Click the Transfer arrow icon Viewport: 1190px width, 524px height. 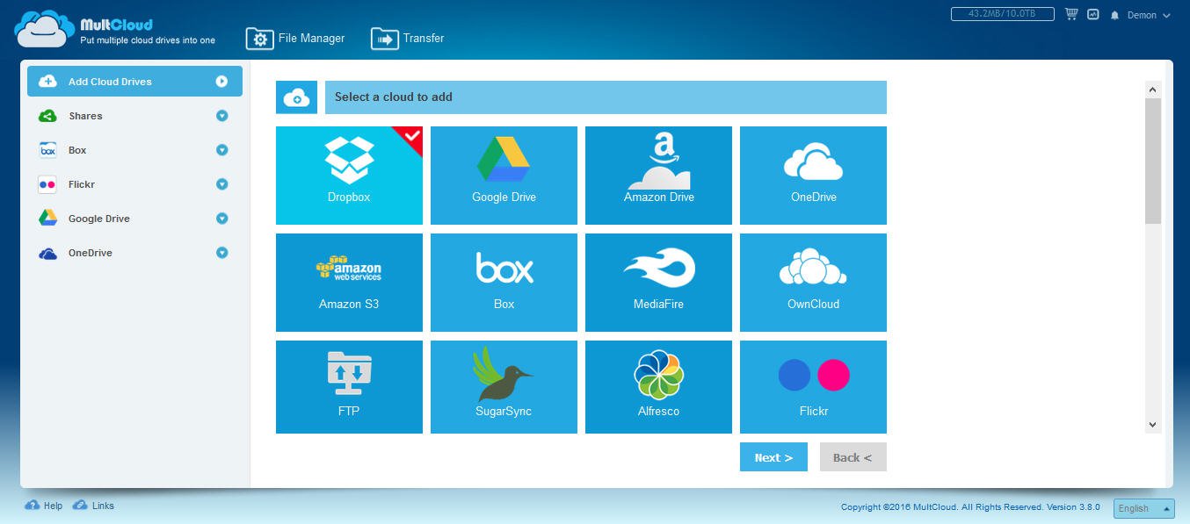[x=385, y=39]
